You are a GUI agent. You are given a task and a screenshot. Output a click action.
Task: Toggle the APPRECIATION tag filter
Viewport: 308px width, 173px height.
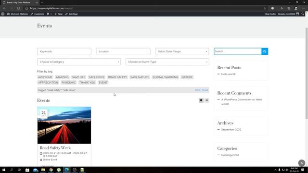[48, 83]
